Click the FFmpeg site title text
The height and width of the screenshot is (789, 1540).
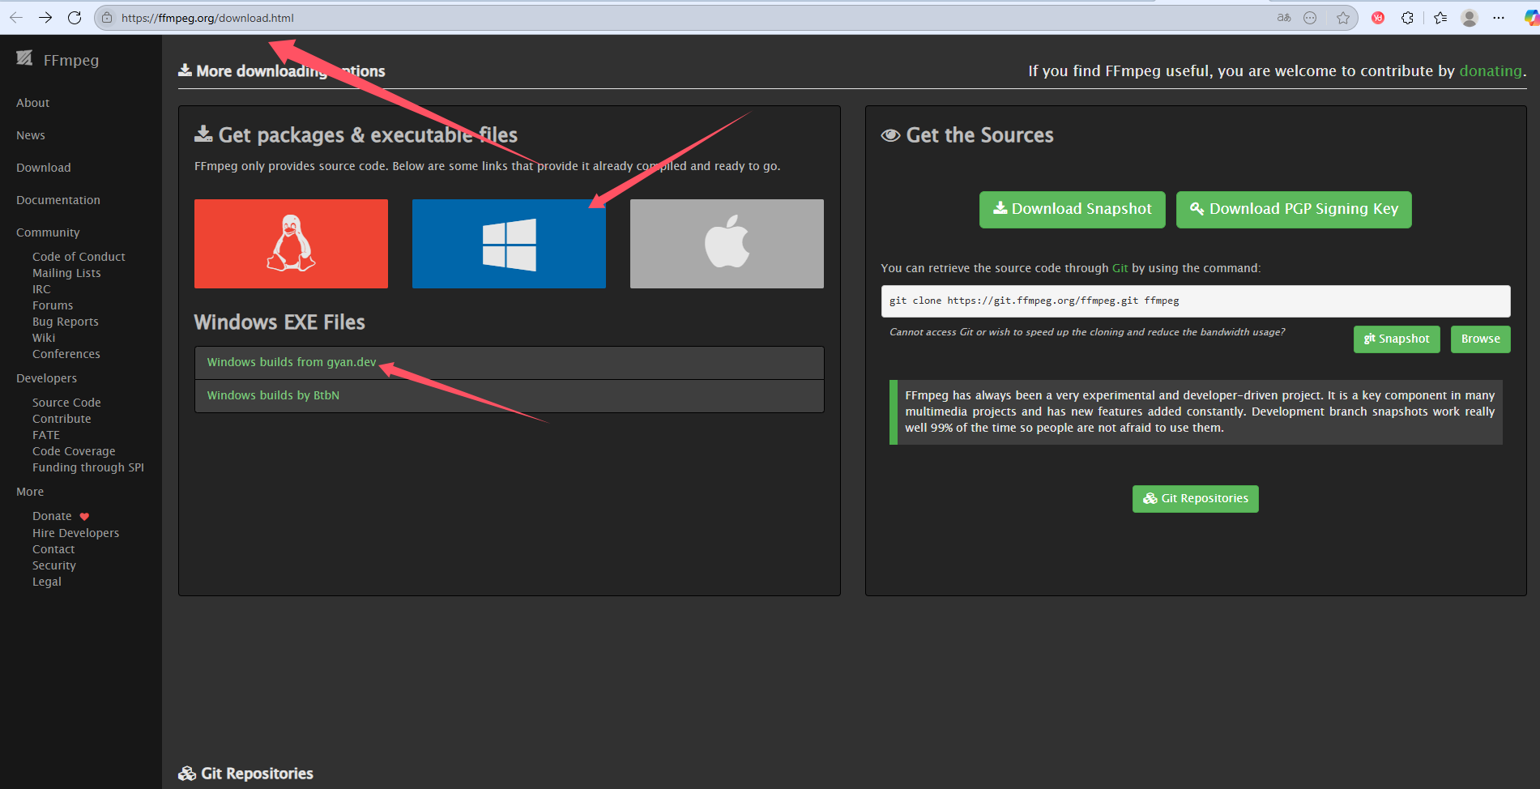click(x=71, y=60)
